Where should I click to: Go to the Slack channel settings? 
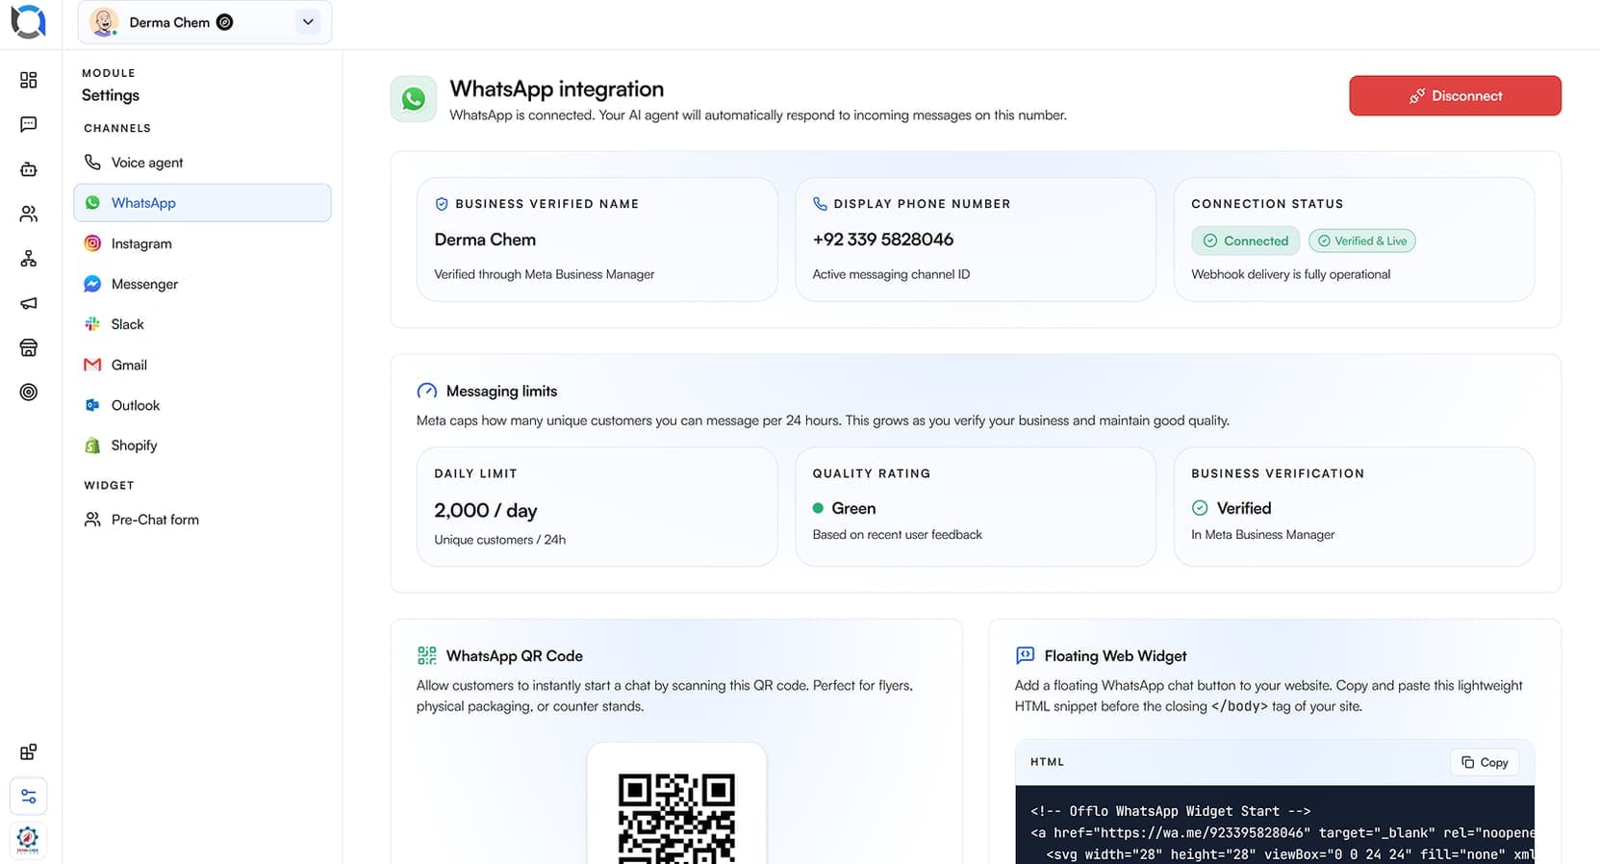(202, 324)
